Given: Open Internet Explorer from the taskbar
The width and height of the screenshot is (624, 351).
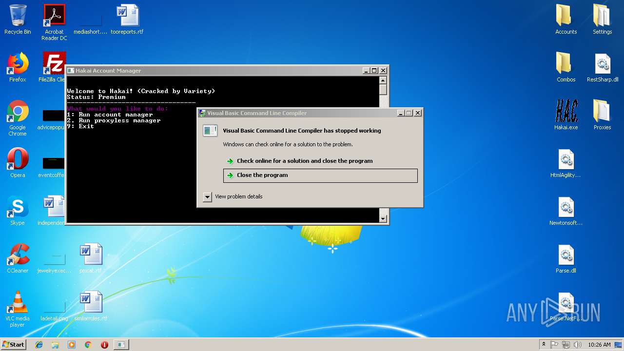Looking at the screenshot, I should [x=39, y=345].
